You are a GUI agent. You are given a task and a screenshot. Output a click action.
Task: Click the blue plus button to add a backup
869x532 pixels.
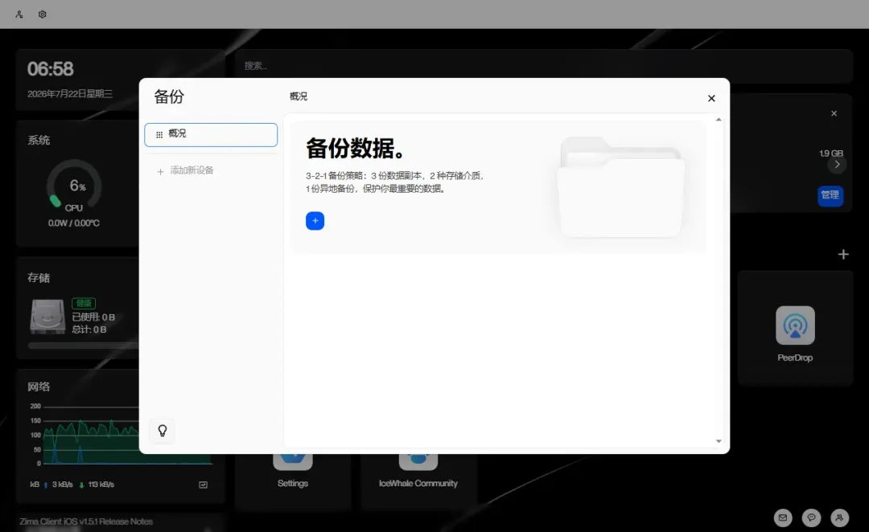(315, 221)
